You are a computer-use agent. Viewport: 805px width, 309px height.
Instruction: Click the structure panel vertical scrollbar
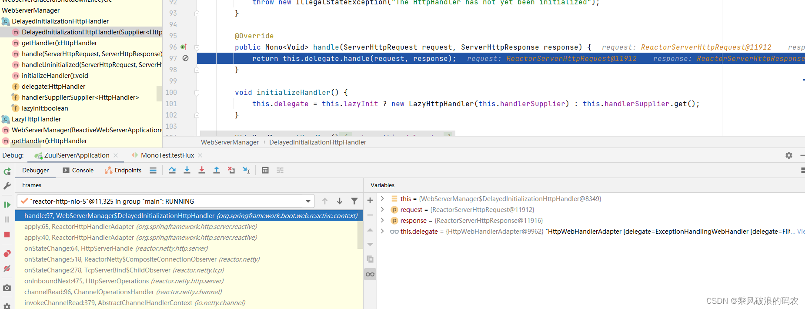tap(159, 94)
